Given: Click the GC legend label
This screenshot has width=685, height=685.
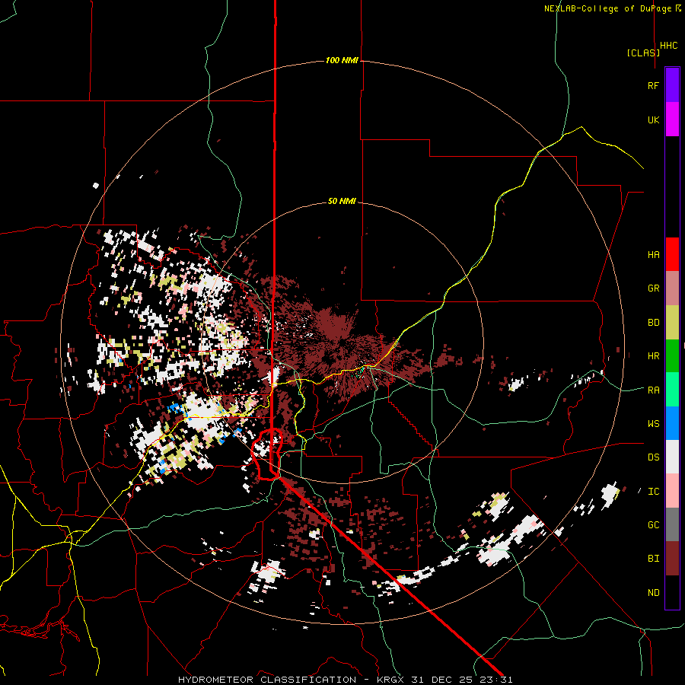Looking at the screenshot, I should click(x=654, y=525).
